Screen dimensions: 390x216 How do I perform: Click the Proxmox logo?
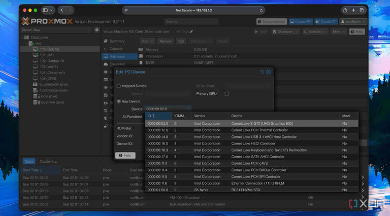click(x=47, y=21)
